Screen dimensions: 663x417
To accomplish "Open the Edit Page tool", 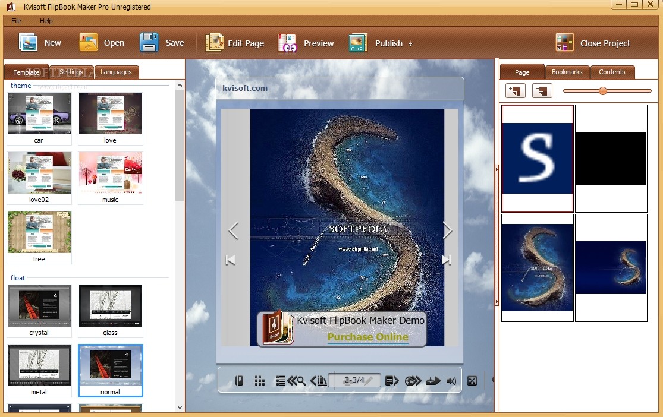I will (215, 43).
